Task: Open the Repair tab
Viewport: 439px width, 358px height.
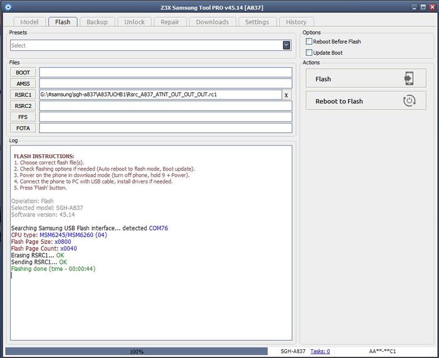Action: coord(170,22)
